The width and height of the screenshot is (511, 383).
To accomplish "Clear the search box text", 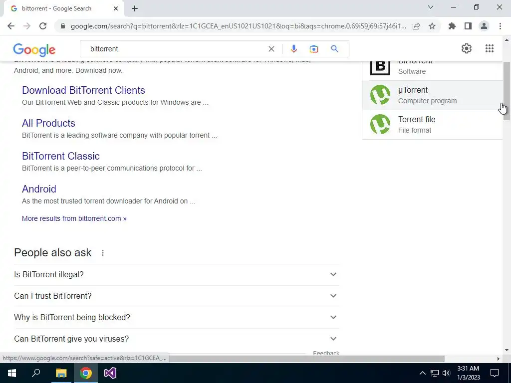I will click(x=271, y=49).
